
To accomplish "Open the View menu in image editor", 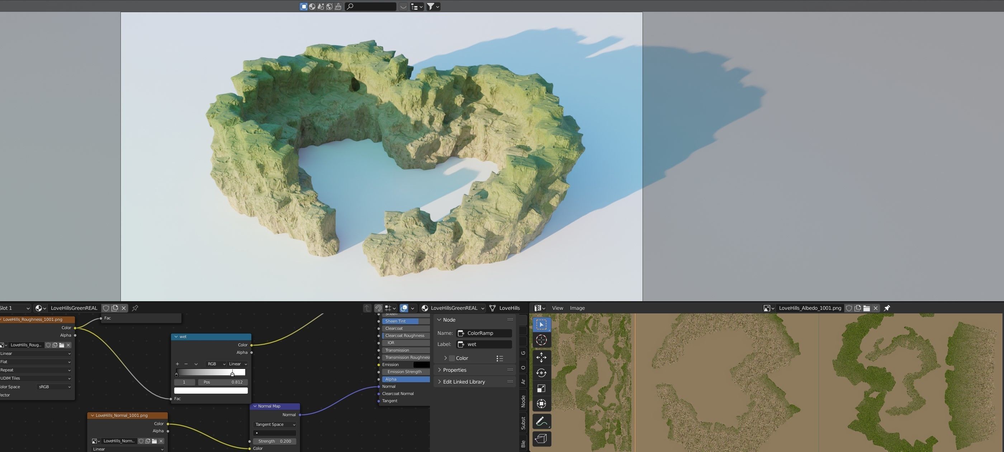I will point(557,308).
